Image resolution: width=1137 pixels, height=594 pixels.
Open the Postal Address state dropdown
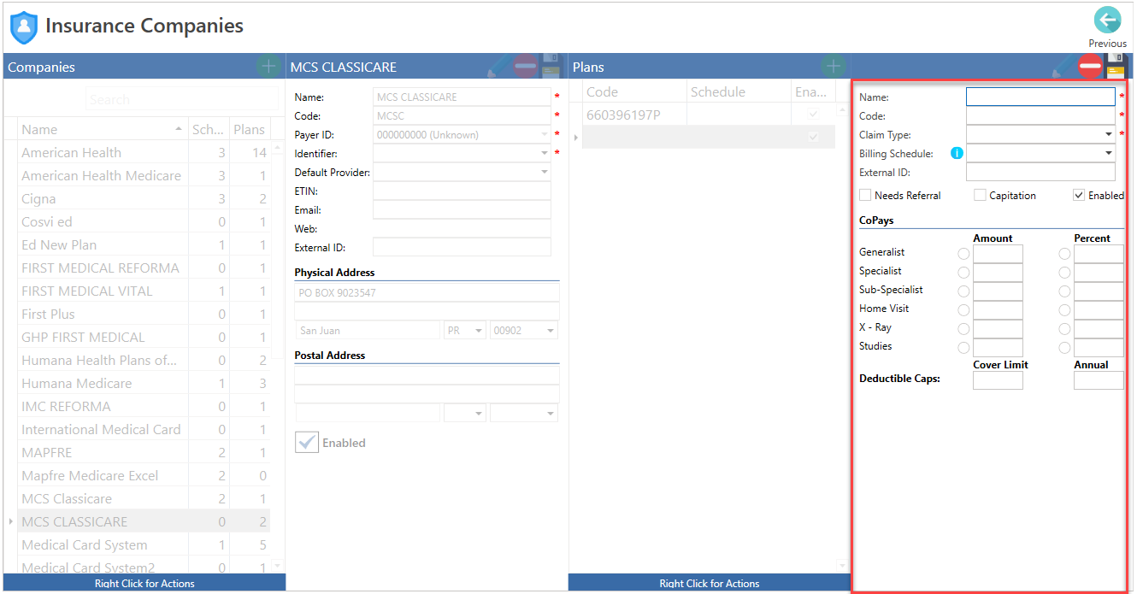(x=479, y=413)
